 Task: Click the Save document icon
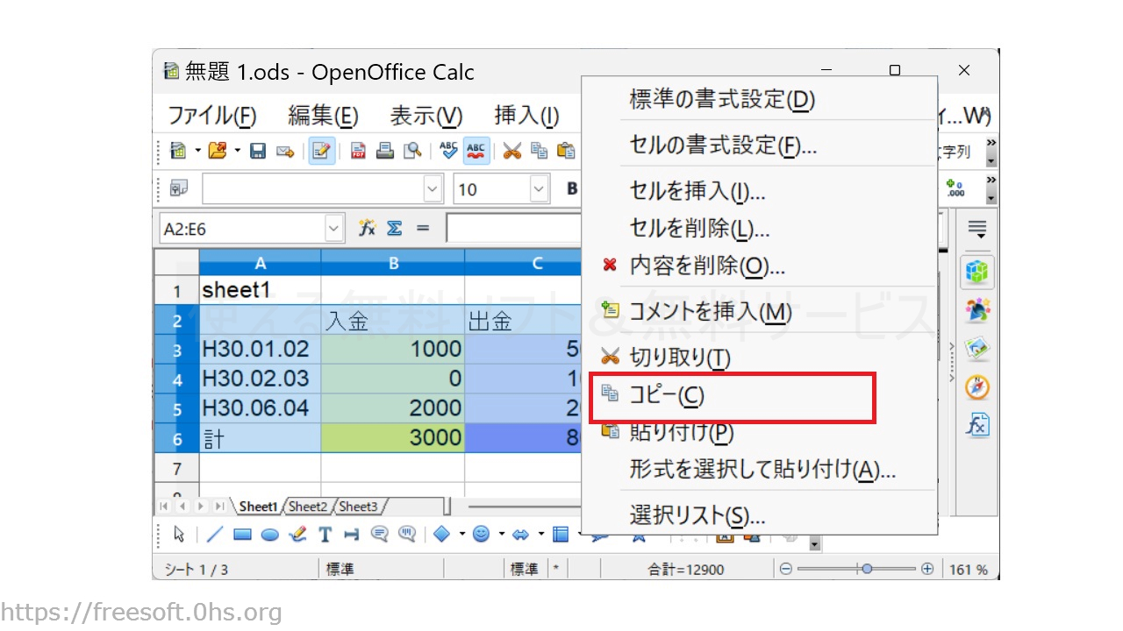(258, 151)
